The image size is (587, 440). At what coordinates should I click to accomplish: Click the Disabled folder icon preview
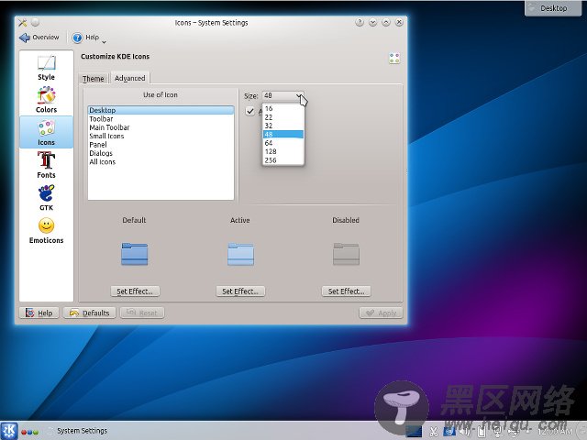346,254
